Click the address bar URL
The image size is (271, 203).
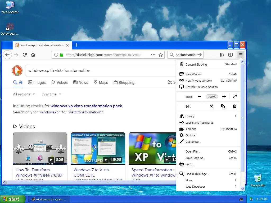103,55
